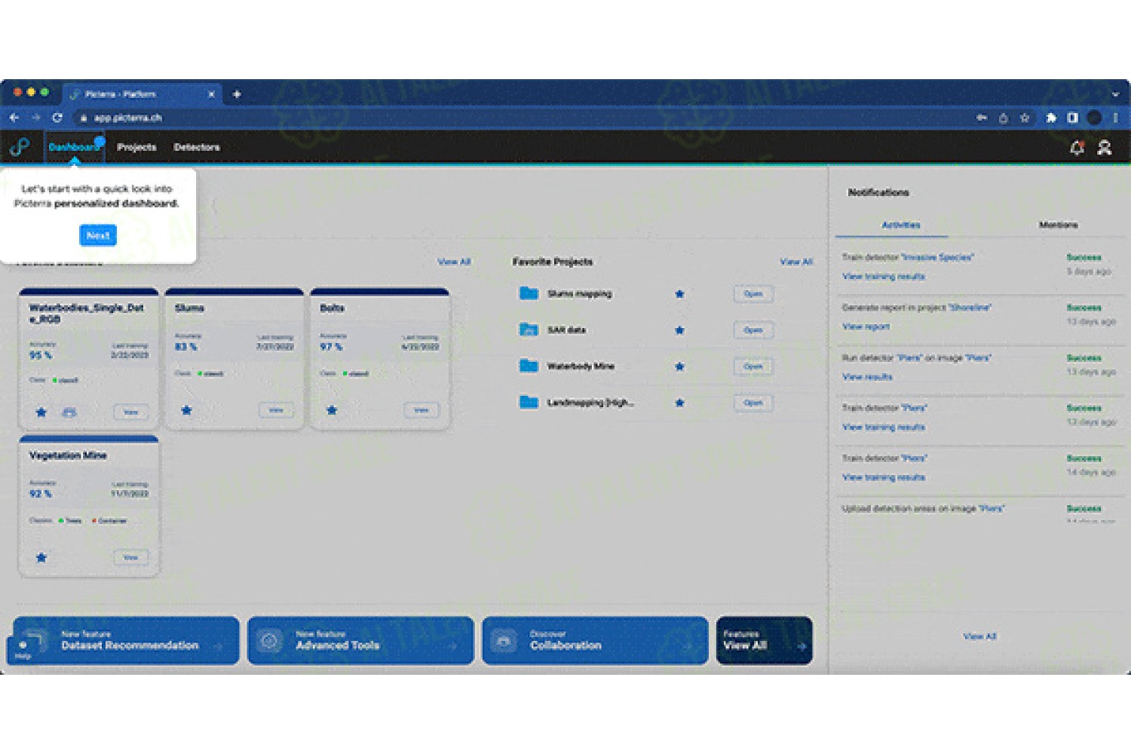This screenshot has height=754, width=1131.
Task: Click View All for Favorite Projects
Action: tap(796, 262)
